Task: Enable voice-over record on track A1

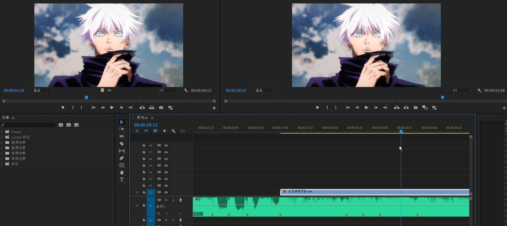Action: coord(181,200)
